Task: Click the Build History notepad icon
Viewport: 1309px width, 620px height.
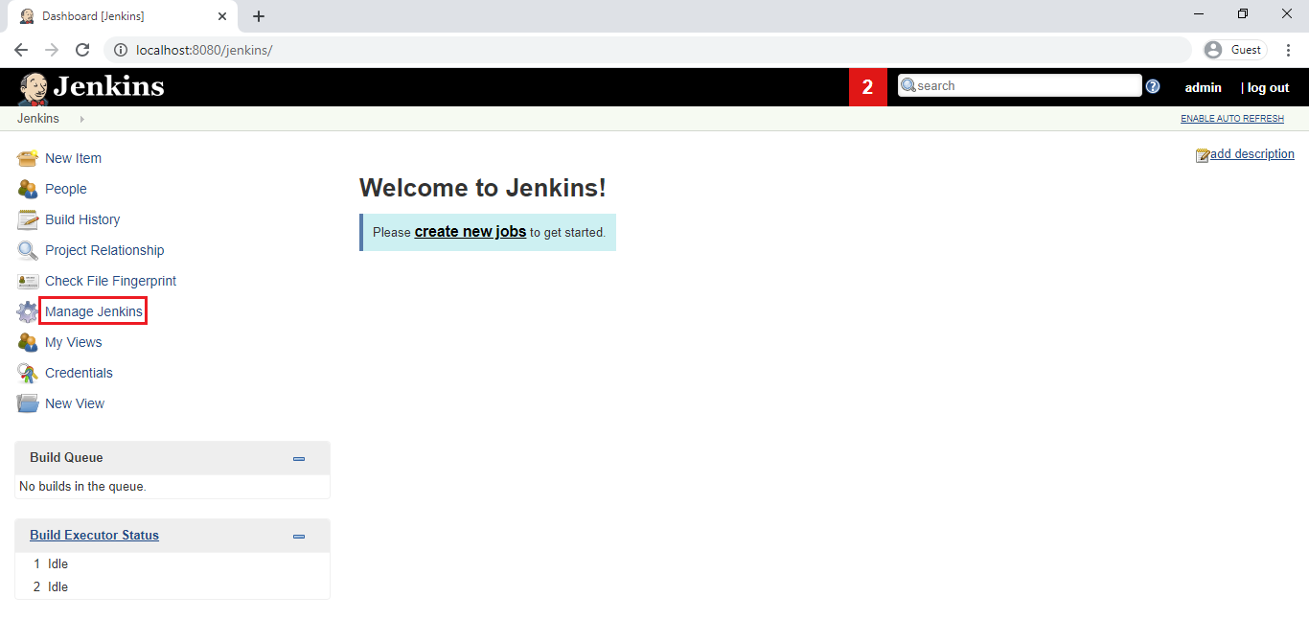Action: 28,219
